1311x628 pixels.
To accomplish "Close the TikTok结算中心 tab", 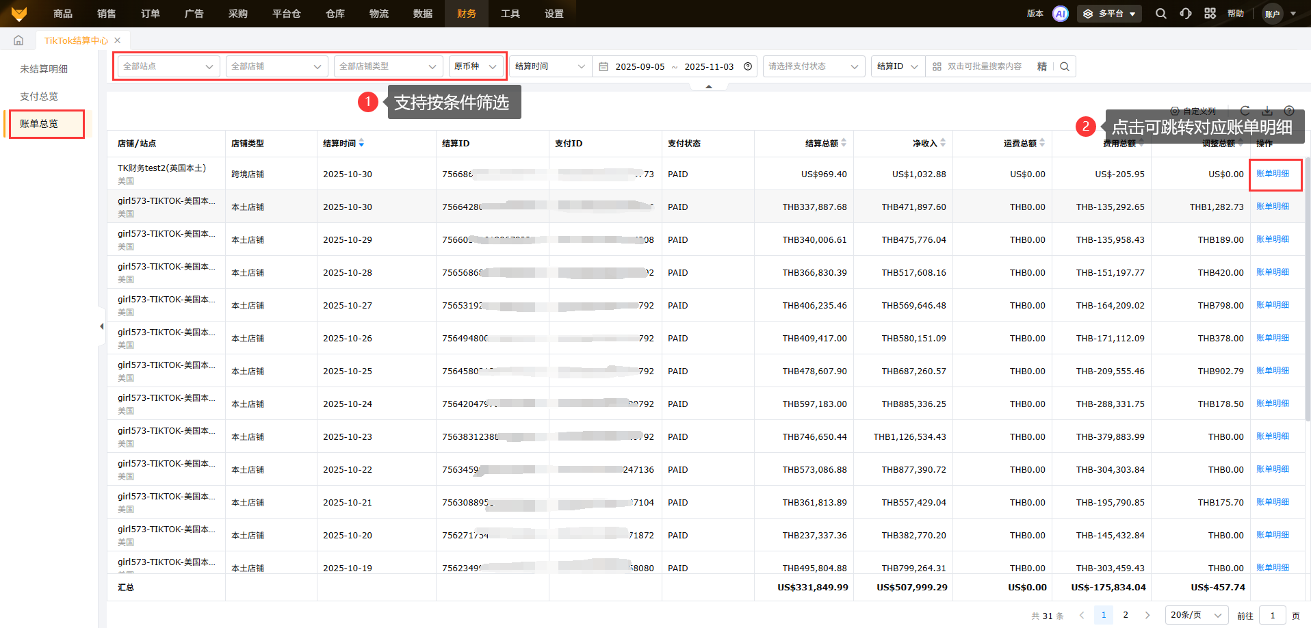I will pos(118,40).
